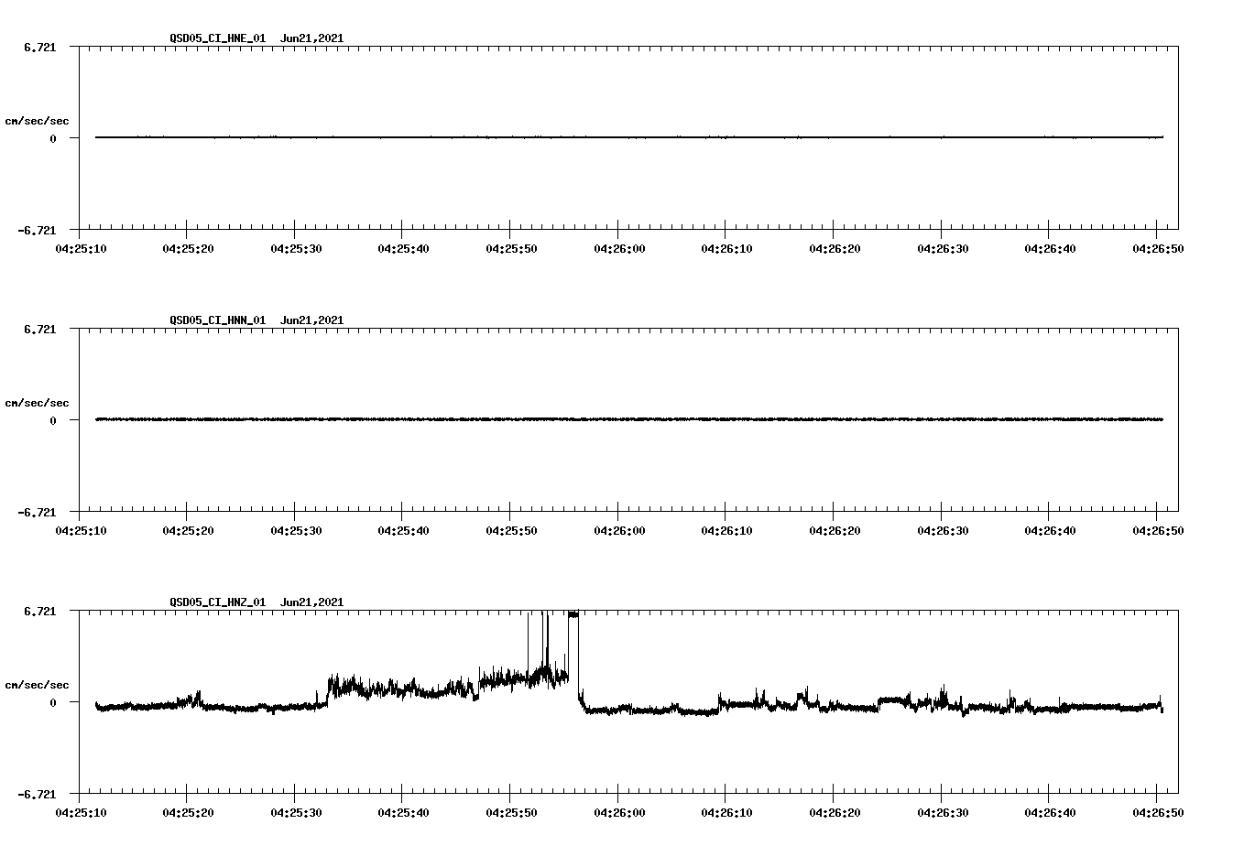The image size is (1244, 846).
Task: Click the -6.721 lower limit on HNE axis
Action: [x=38, y=230]
